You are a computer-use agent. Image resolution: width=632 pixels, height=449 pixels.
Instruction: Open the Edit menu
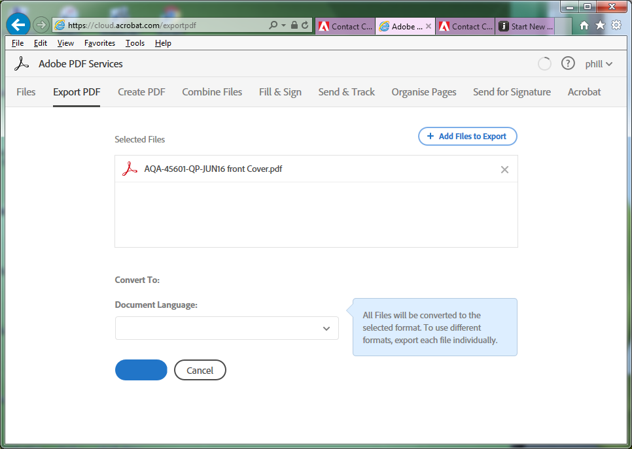(41, 43)
